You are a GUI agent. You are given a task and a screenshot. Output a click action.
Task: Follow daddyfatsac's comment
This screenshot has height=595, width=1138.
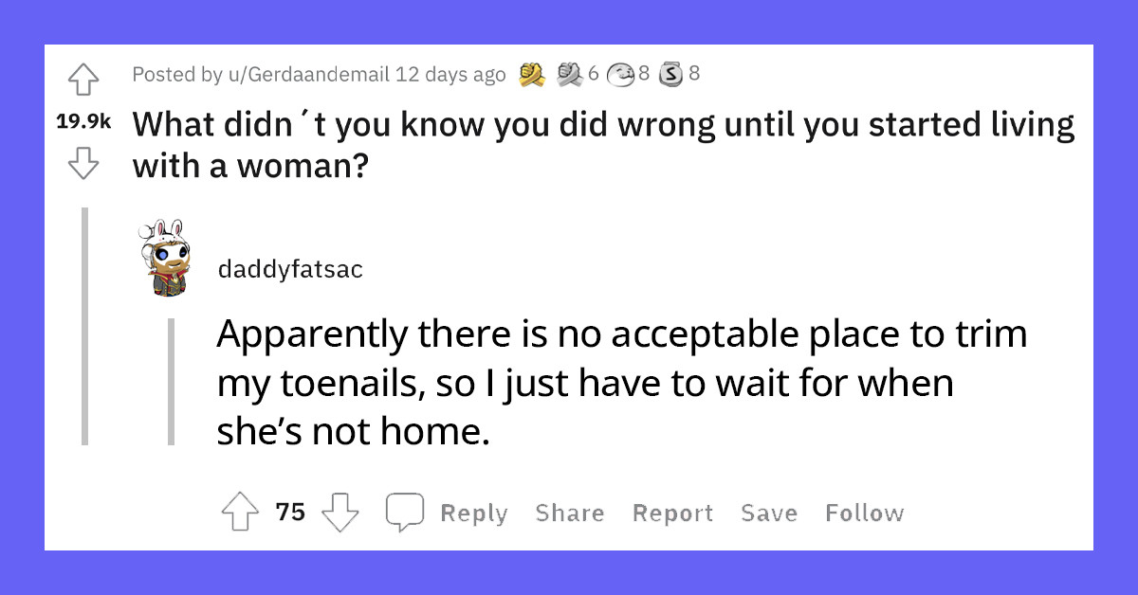863,513
